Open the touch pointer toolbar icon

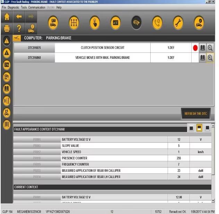point(95,23)
